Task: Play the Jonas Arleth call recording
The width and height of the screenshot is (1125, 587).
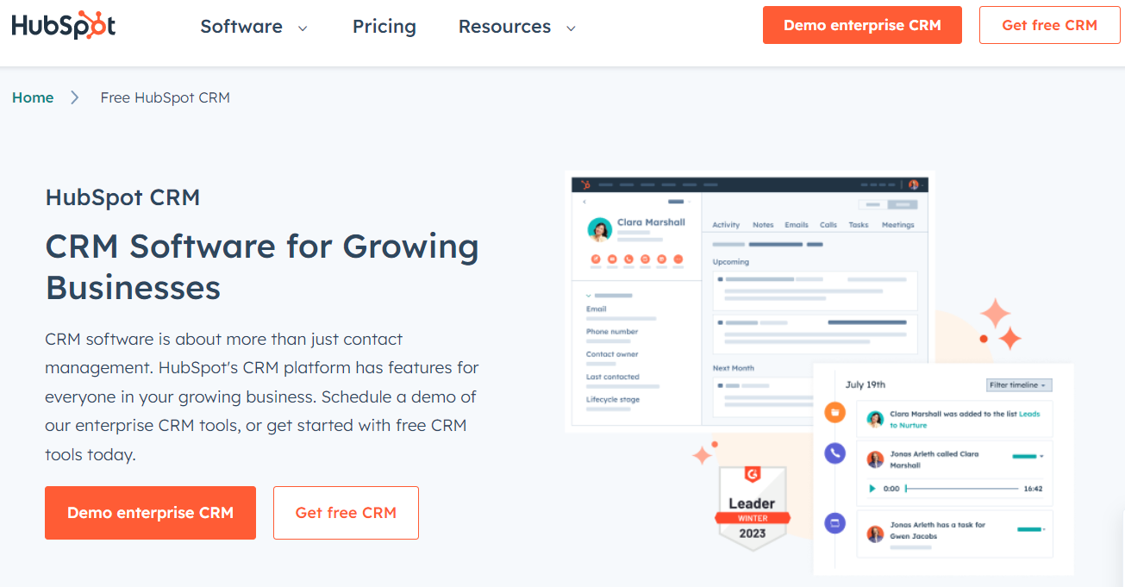Action: coord(872,489)
